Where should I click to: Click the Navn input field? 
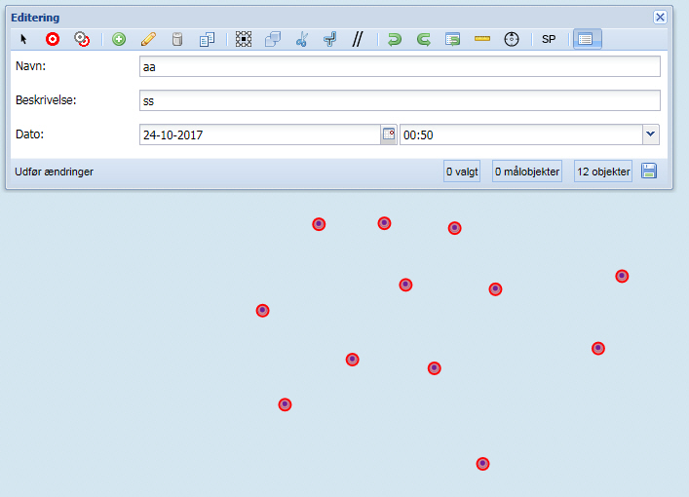[400, 66]
